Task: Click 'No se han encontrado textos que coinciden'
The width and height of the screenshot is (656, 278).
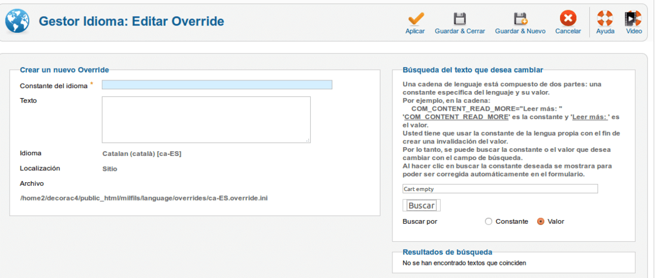Action: tap(465, 263)
